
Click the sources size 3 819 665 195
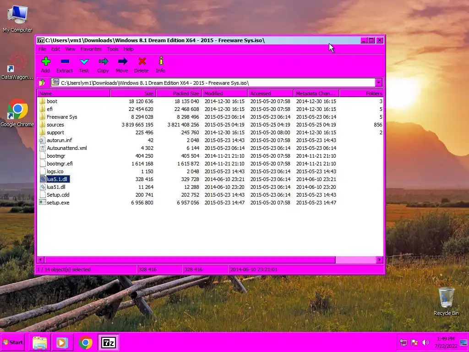[137, 125]
